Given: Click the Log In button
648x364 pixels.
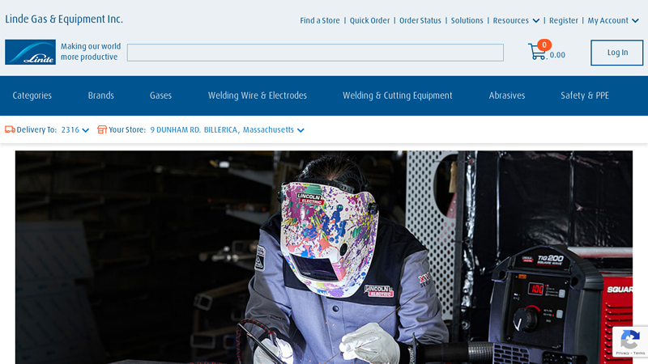Looking at the screenshot, I should click(617, 53).
